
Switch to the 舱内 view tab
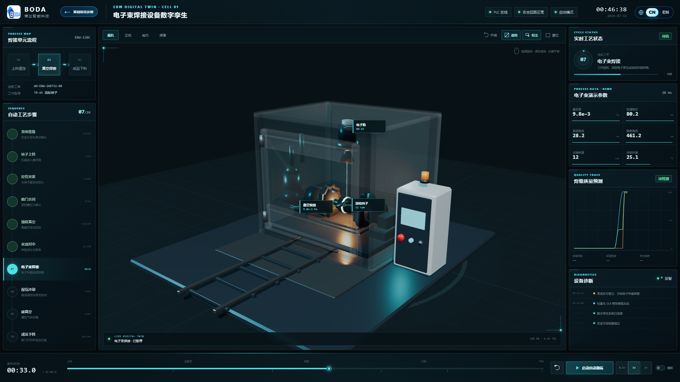pos(145,35)
